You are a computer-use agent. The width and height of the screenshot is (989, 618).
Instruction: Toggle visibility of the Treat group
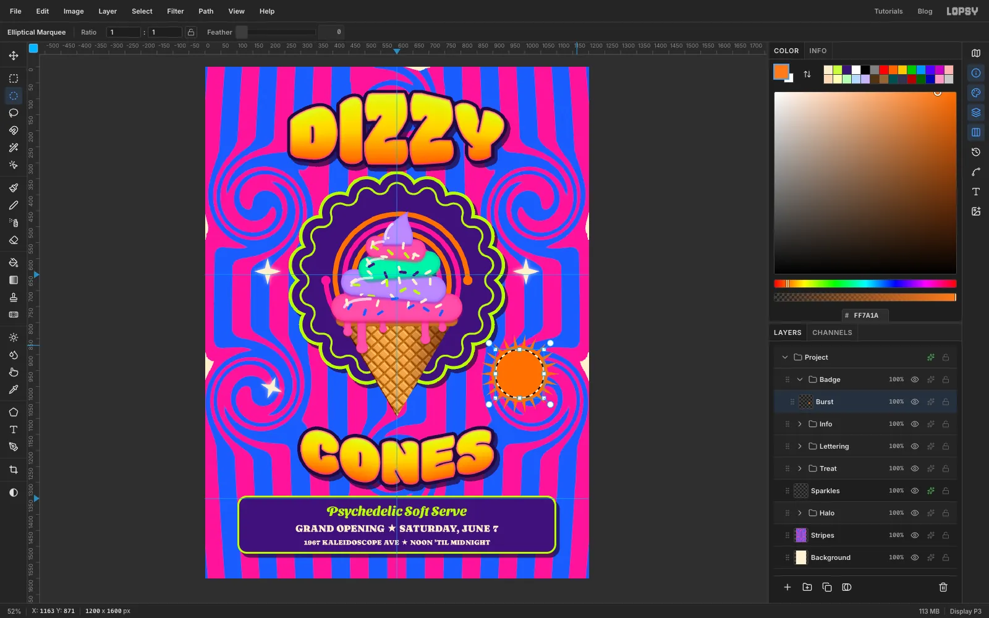(x=915, y=468)
